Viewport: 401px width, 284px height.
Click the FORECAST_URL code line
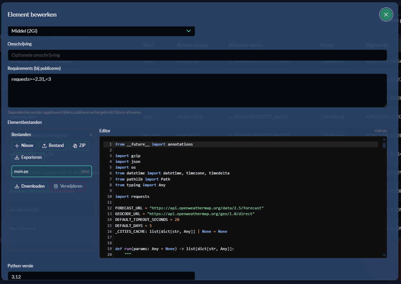click(189, 208)
